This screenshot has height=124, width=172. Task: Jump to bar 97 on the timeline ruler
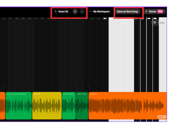pos(10,18)
